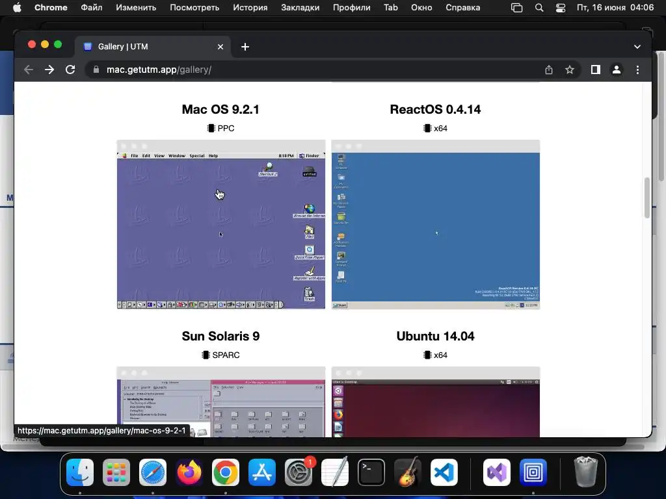Viewport: 666px width, 499px height.
Task: Close the Gallery | UTM tab
Action: tap(220, 47)
